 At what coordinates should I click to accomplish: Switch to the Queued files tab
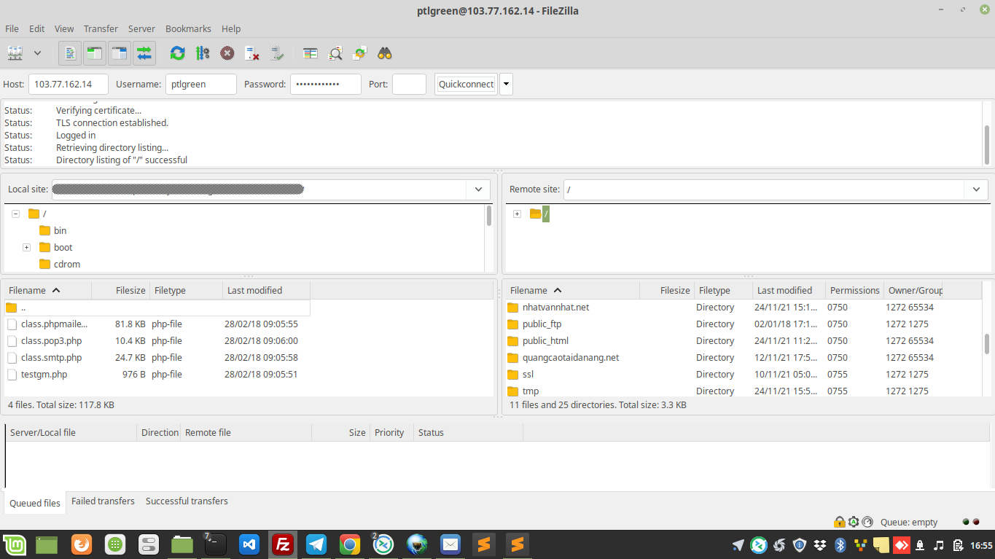point(35,503)
